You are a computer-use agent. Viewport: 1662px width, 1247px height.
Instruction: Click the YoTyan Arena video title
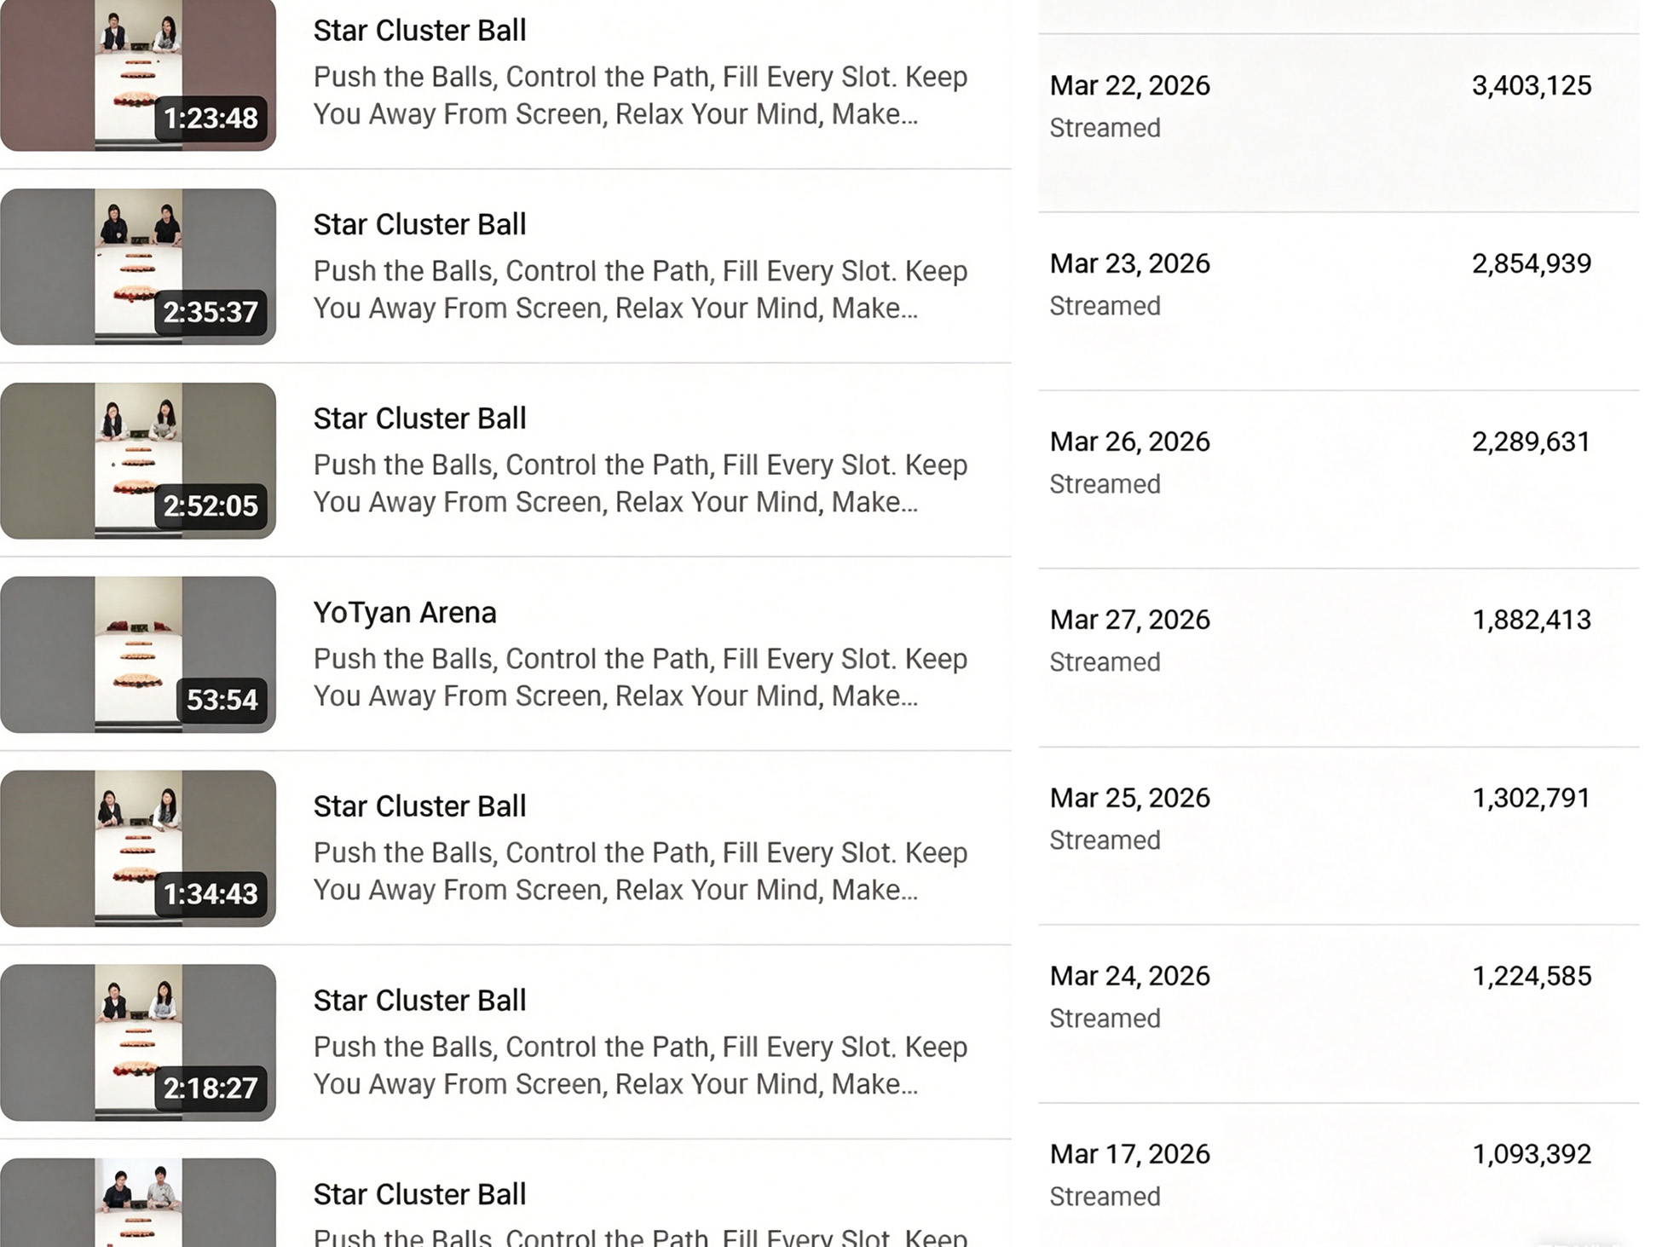pos(405,613)
